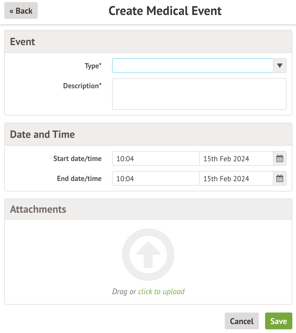Click the Save button
Screen dimensions: 296x333
point(278,321)
